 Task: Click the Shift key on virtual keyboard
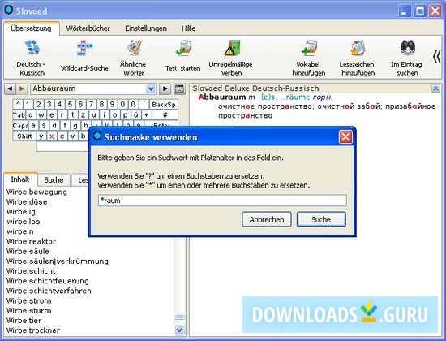pos(24,136)
